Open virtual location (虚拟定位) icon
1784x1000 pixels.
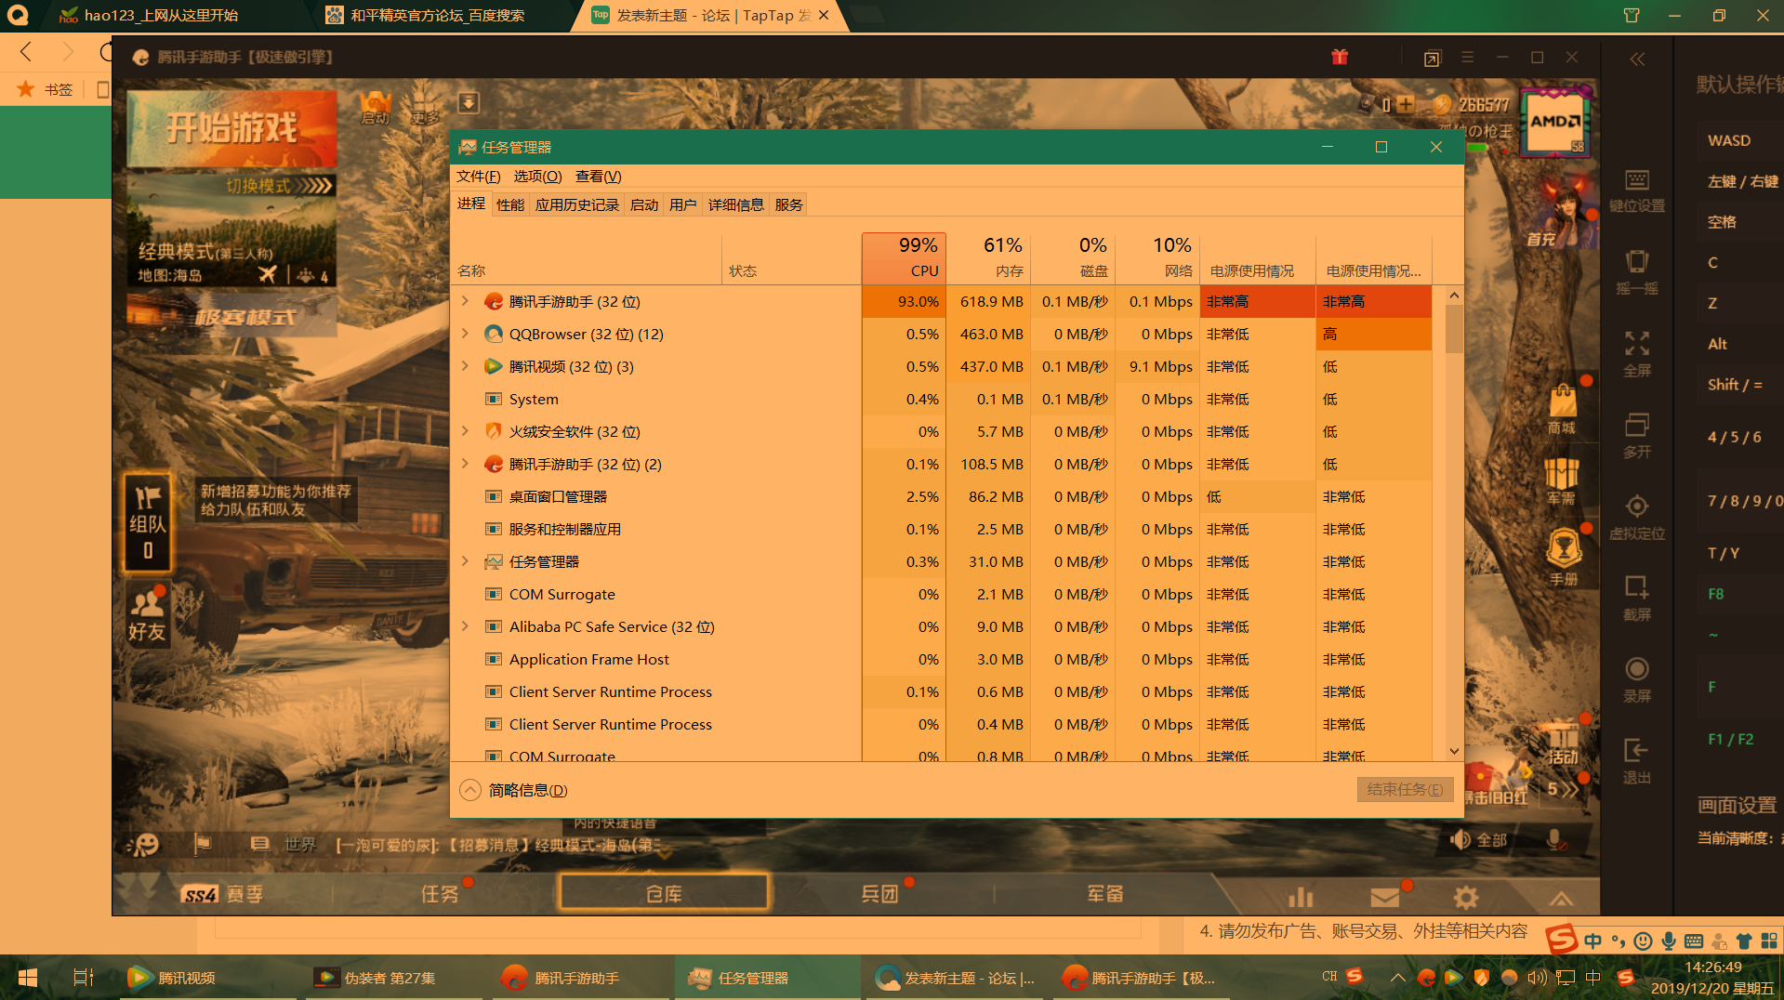pyautogui.click(x=1637, y=517)
